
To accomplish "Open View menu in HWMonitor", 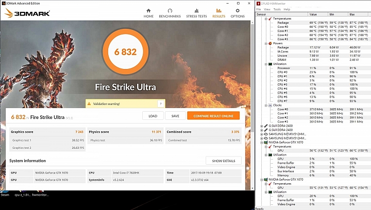I will point(267,9).
